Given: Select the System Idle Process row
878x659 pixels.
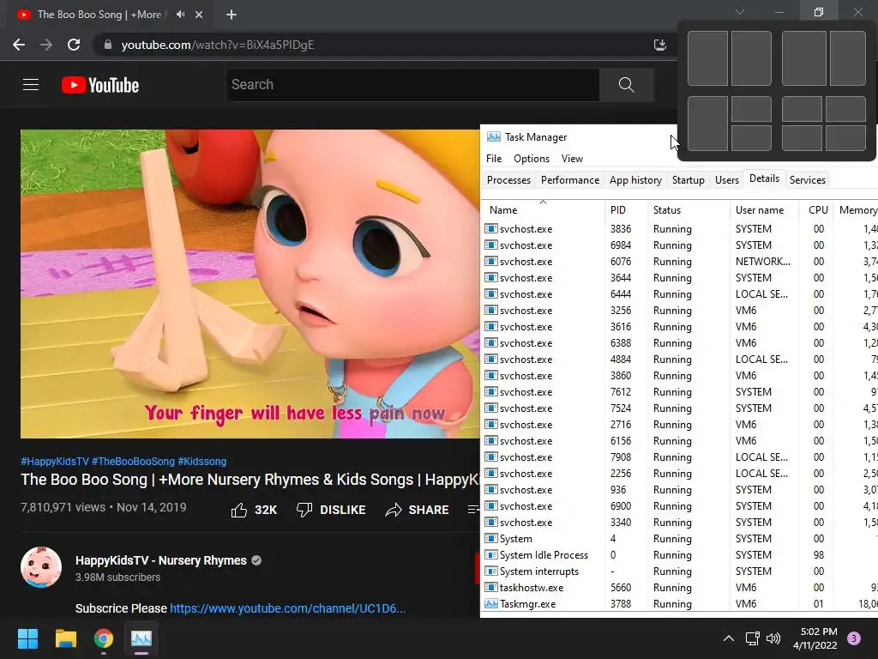Looking at the screenshot, I should coord(679,555).
